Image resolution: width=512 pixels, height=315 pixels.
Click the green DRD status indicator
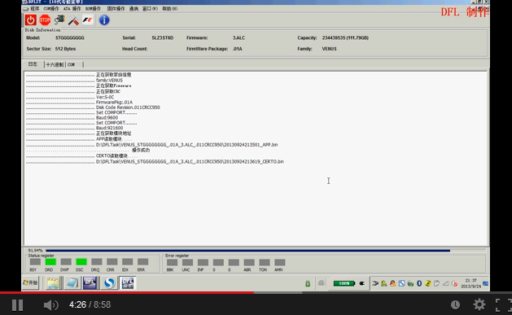coord(50,262)
